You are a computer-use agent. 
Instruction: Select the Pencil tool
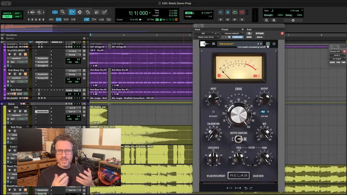104,12
